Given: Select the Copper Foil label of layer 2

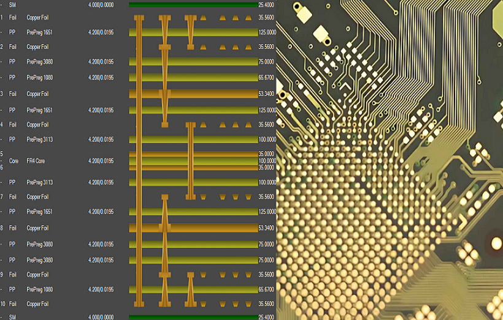Looking at the screenshot, I should click(37, 47).
